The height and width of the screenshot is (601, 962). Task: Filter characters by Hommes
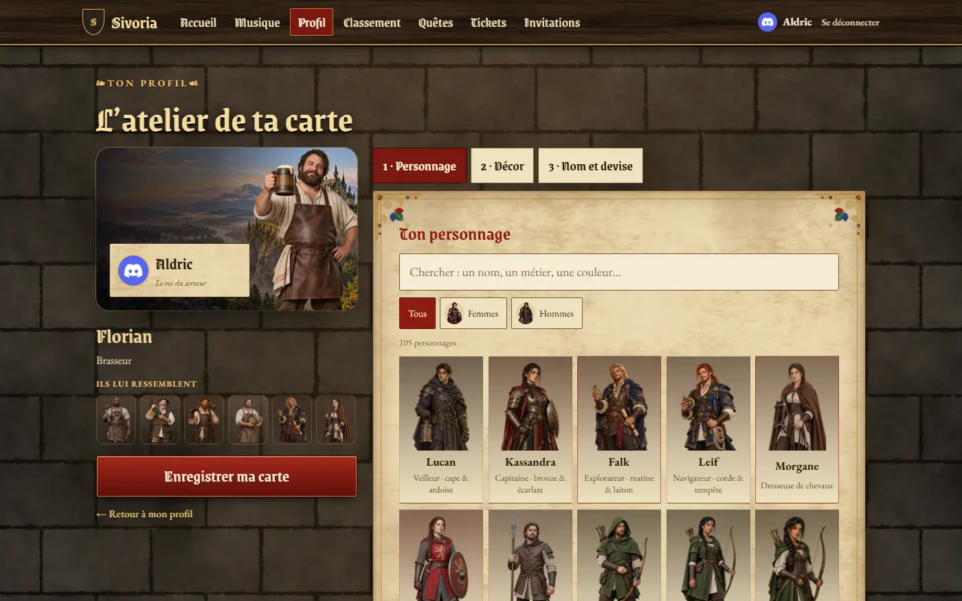[547, 313]
